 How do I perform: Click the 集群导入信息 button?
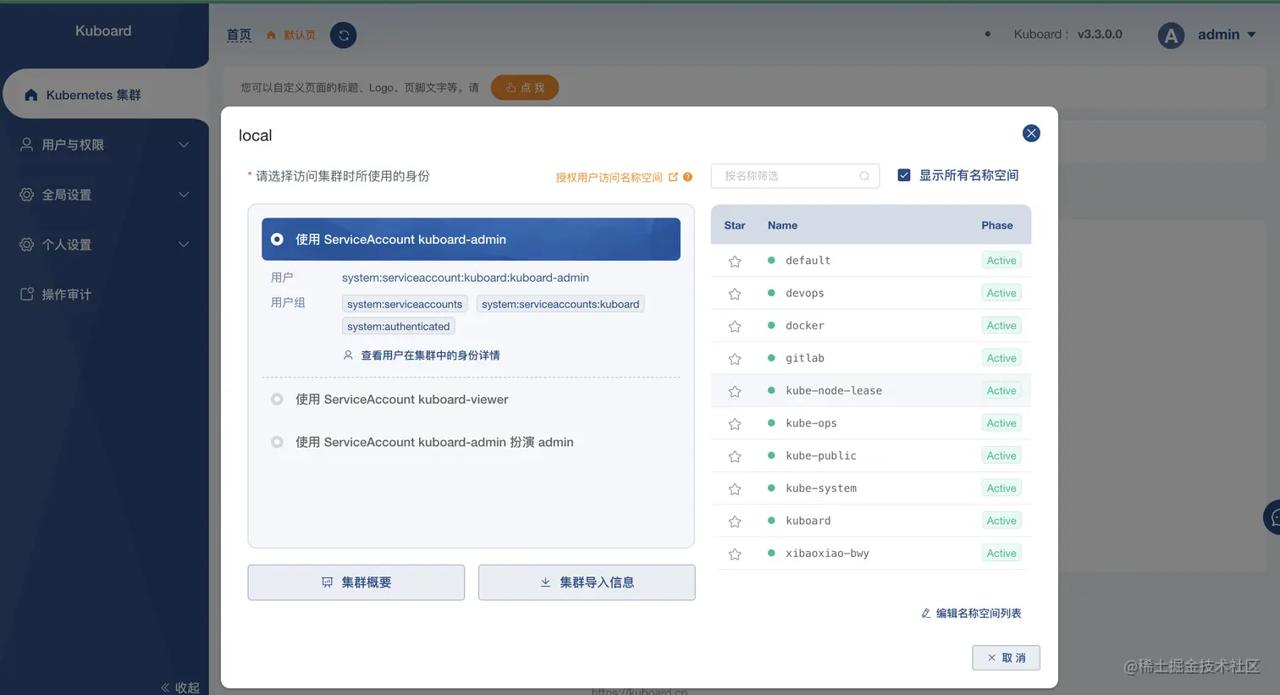coord(587,582)
